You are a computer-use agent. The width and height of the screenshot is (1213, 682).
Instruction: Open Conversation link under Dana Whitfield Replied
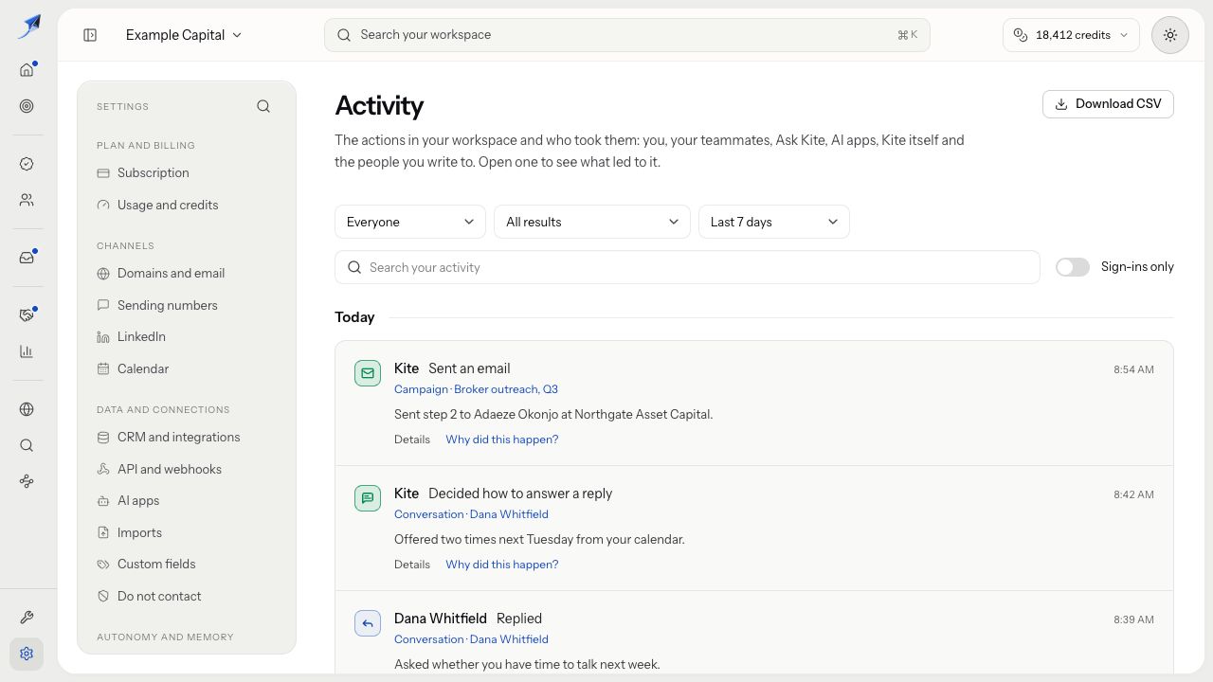[471, 639]
